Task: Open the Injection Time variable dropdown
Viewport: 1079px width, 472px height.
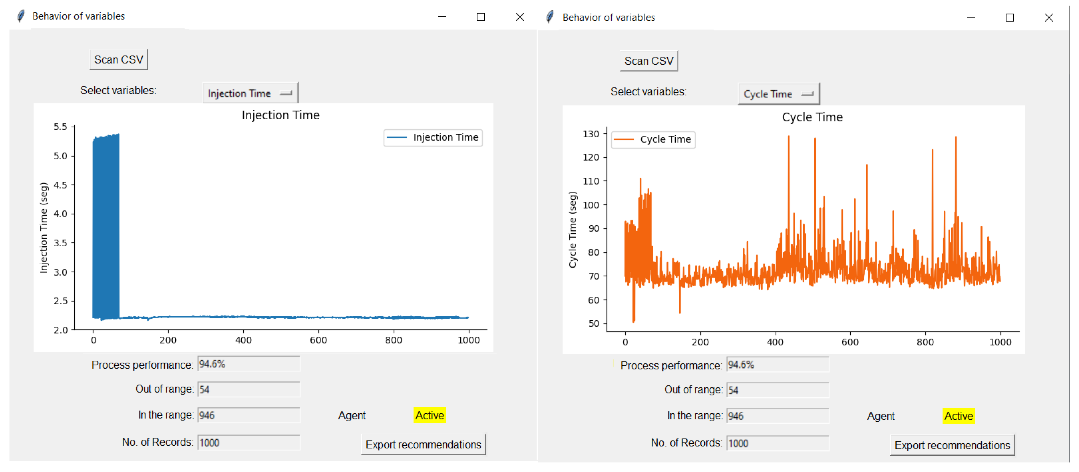Action: [x=250, y=93]
